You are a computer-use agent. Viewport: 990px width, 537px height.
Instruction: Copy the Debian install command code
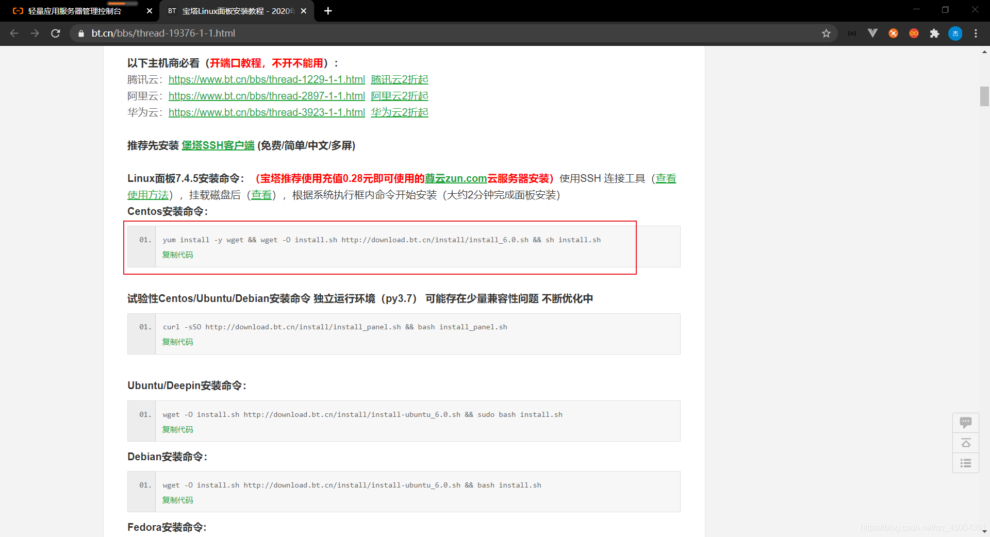point(178,500)
